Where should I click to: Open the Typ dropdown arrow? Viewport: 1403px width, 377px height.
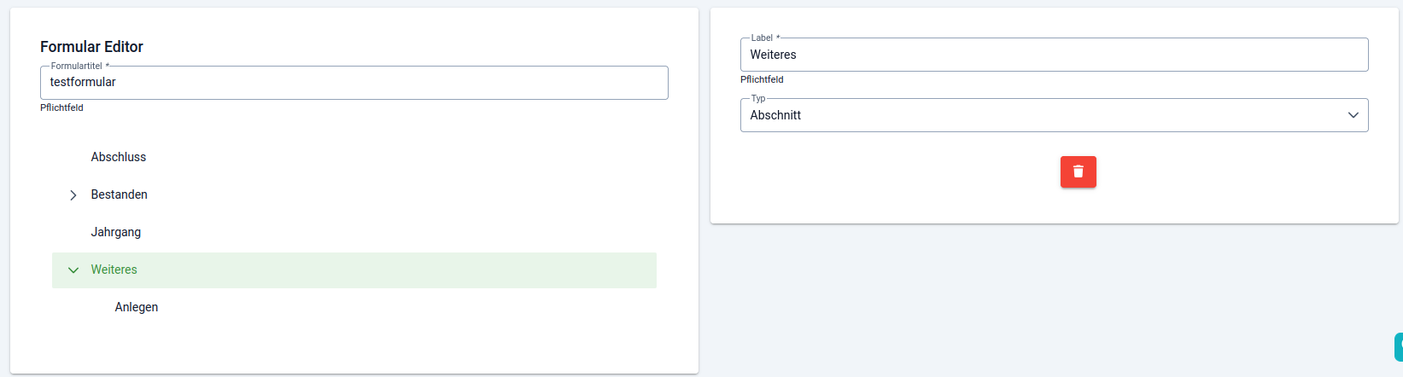(1353, 115)
